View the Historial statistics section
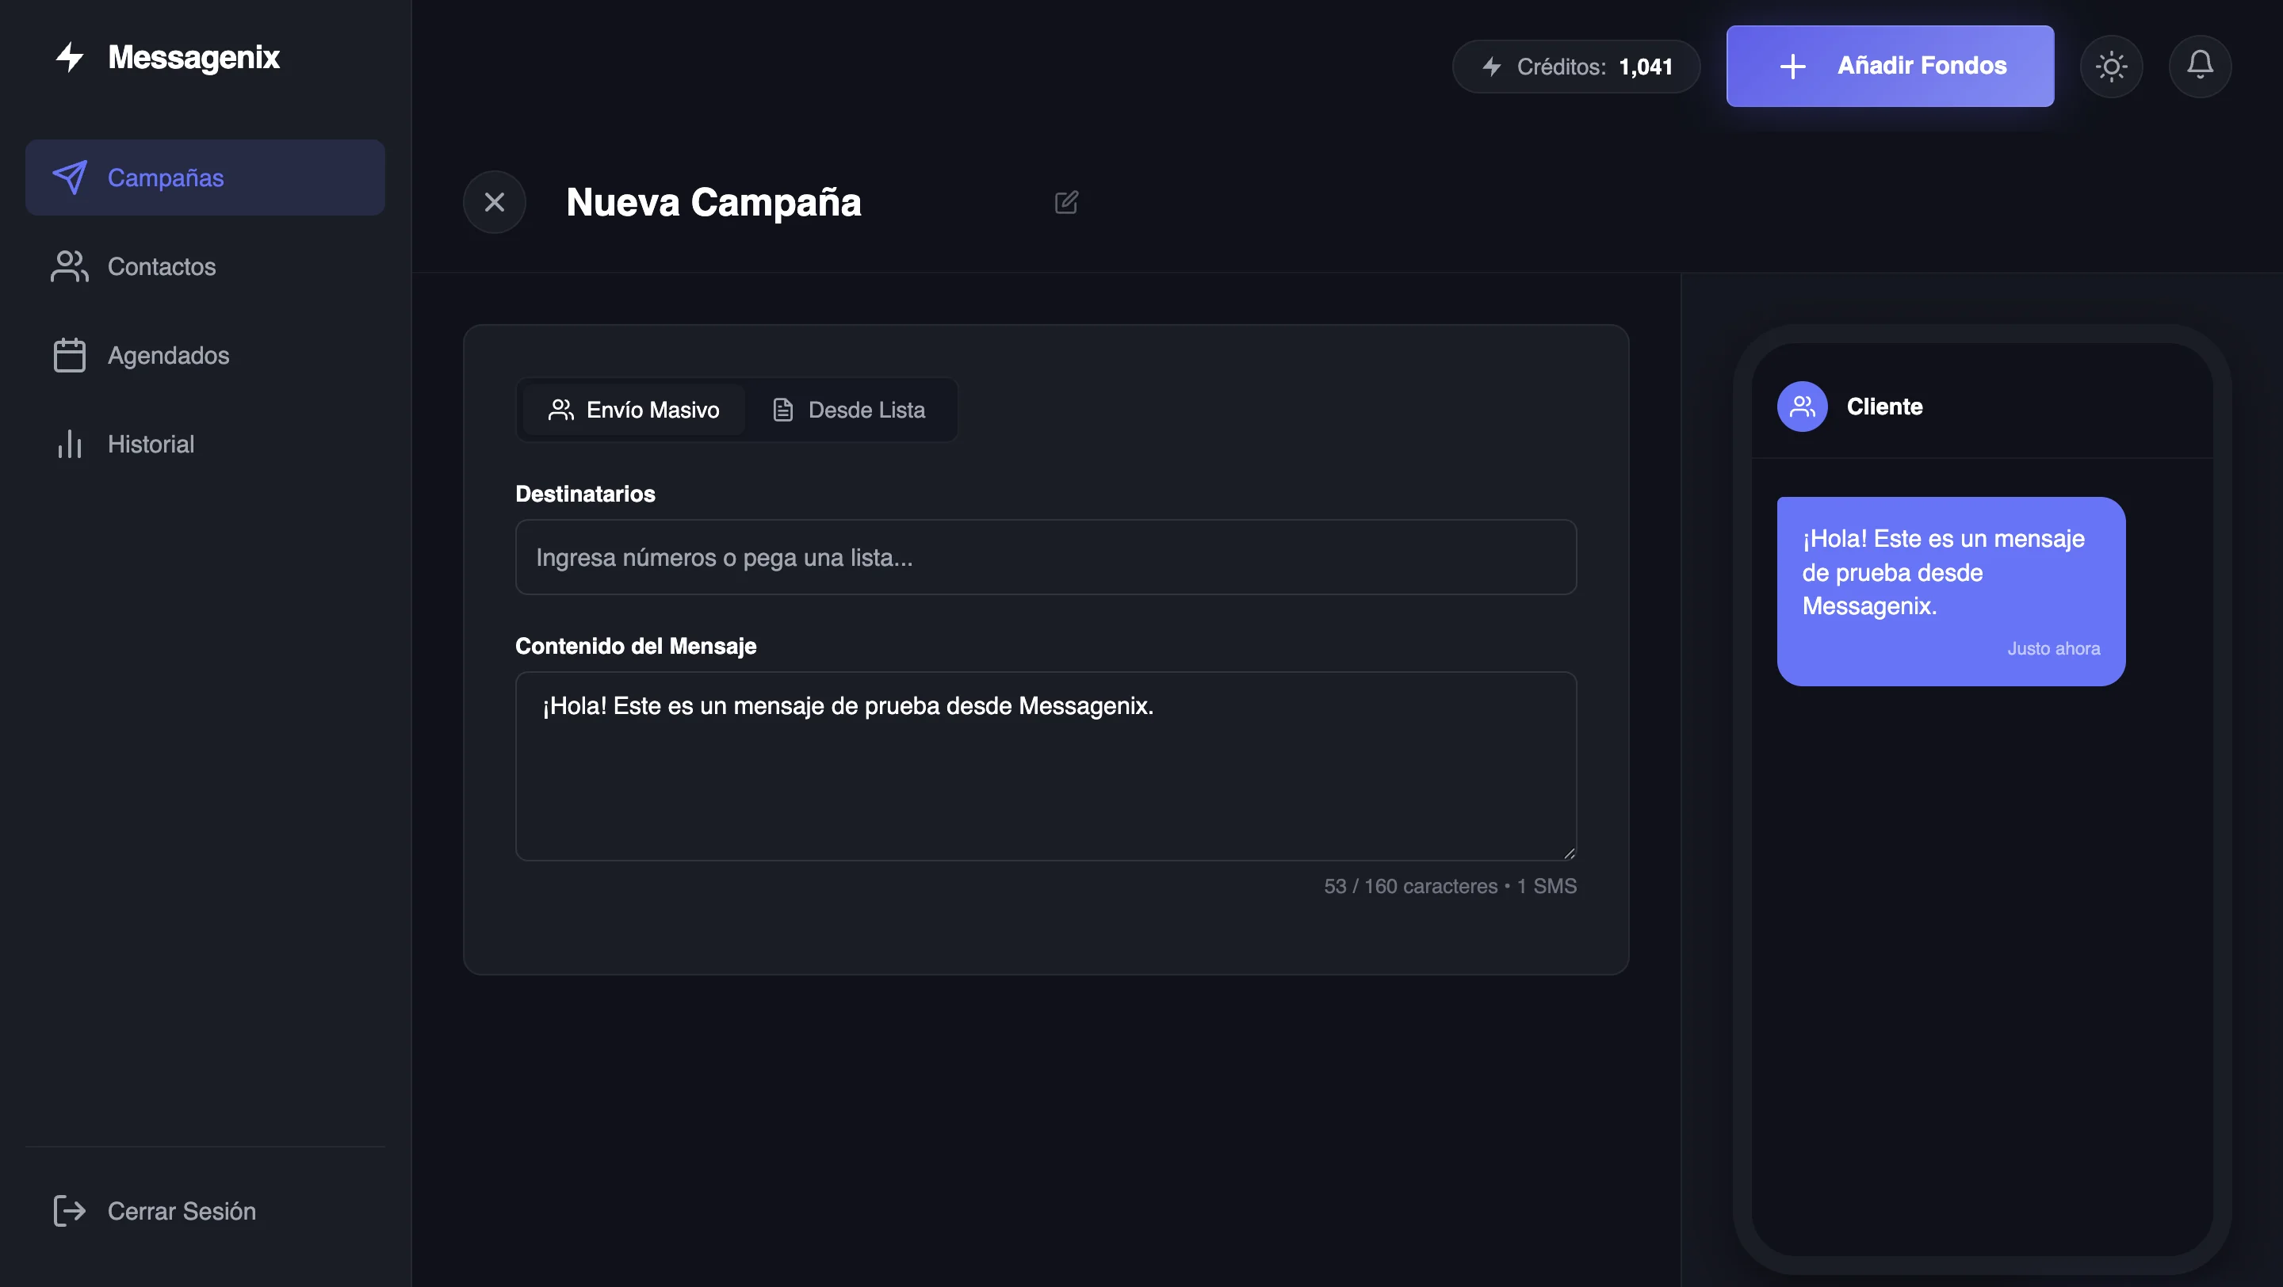Viewport: 2283px width, 1287px height. 150,444
